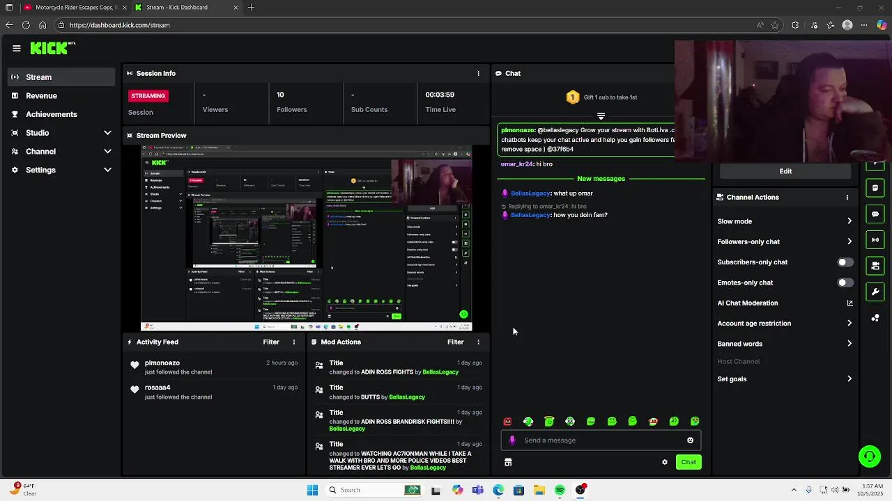The height and width of the screenshot is (501, 892).
Task: Open Mod Actions Filter
Action: [455, 342]
